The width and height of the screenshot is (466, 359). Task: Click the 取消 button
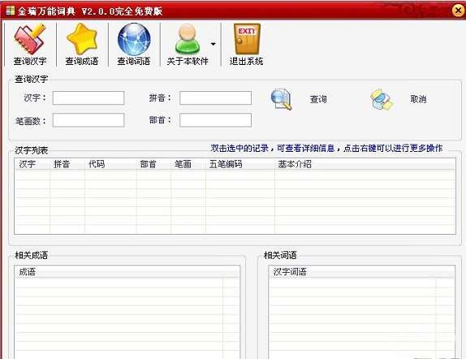[418, 99]
